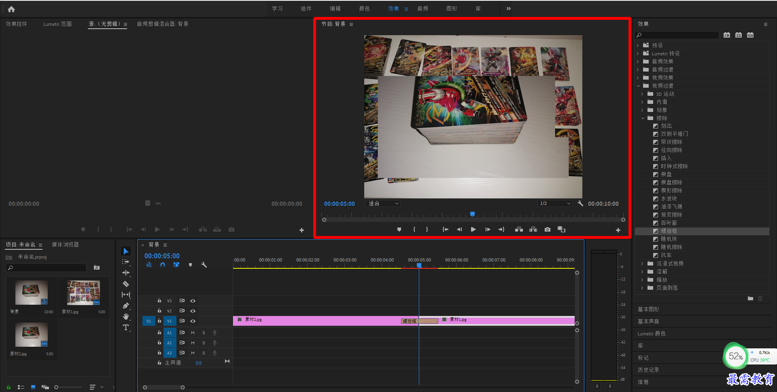Expand the 预设 folder in Effects

point(638,45)
